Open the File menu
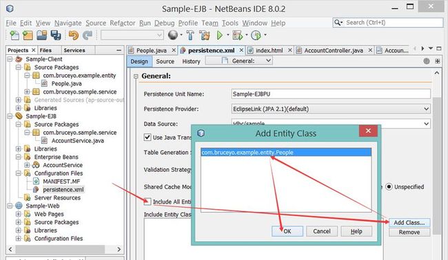 [11, 23]
